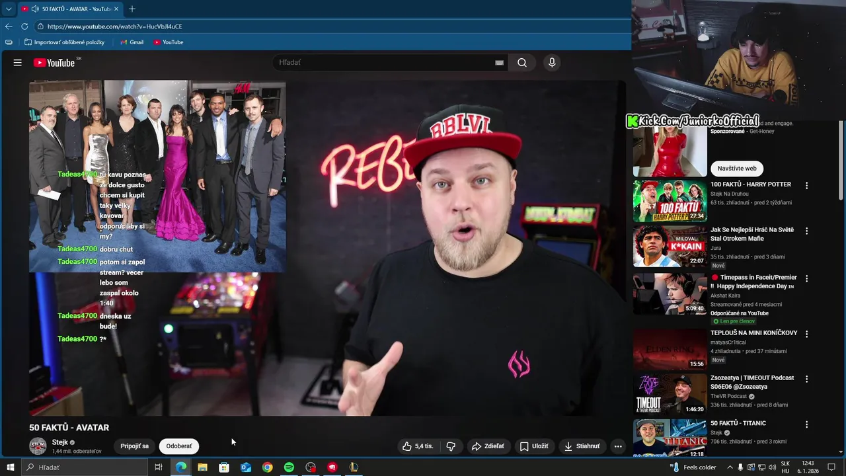The height and width of the screenshot is (476, 846).
Task: Click the taskbar Hľadať search box
Action: coord(85,467)
